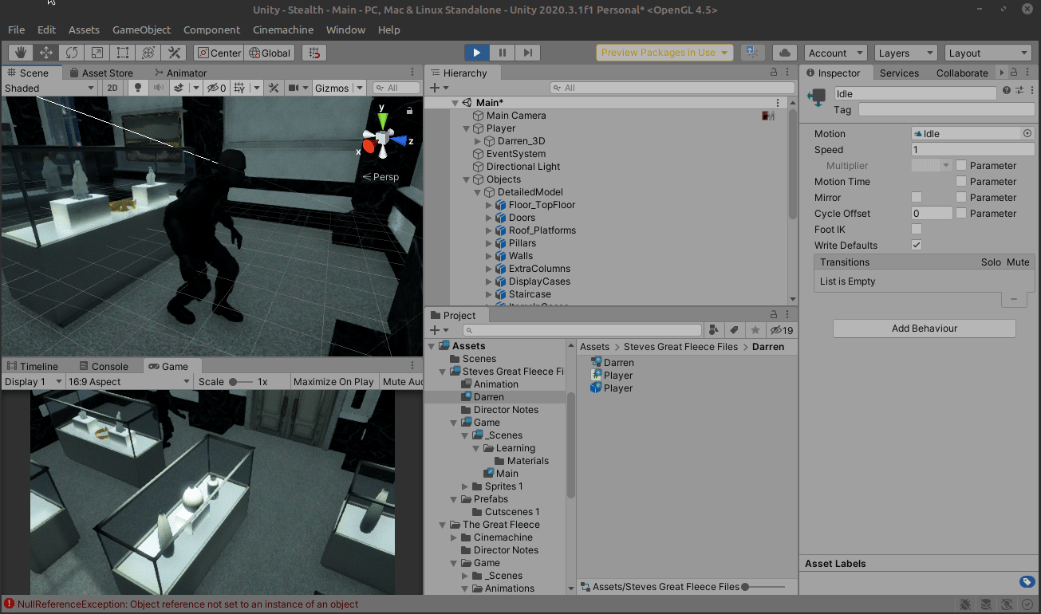
Task: Click the asset labels tag button
Action: [1027, 581]
